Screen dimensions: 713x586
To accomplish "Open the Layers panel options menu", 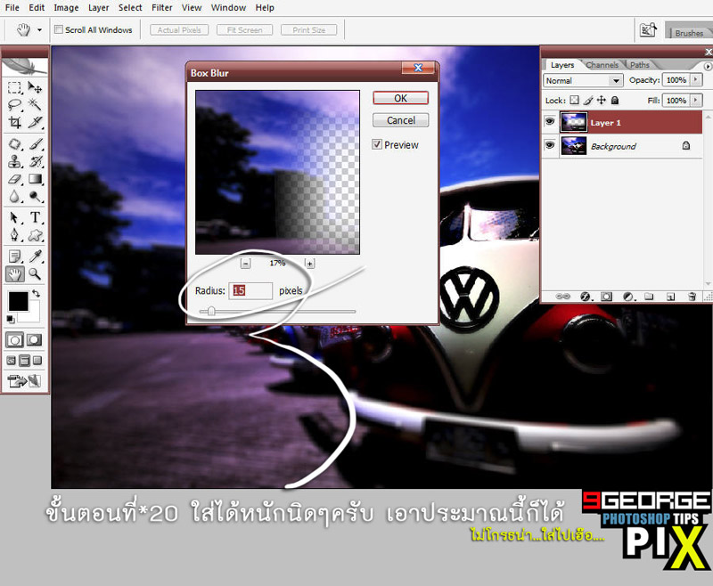I will [x=708, y=66].
